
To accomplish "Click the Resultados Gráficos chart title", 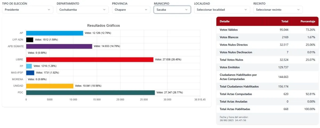I will pyautogui.click(x=103, y=25).
